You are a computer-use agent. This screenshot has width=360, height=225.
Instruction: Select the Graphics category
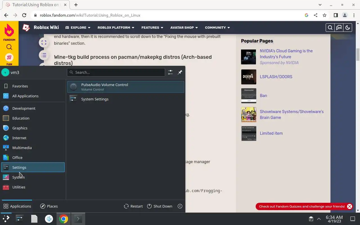coord(33,128)
